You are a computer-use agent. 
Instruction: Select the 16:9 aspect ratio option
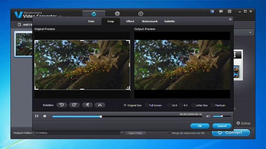[x=169, y=105]
